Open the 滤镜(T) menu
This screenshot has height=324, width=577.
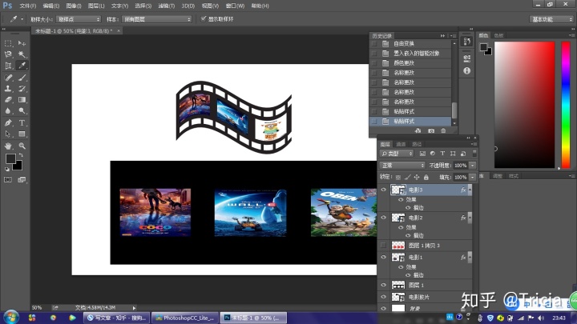[167, 6]
